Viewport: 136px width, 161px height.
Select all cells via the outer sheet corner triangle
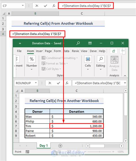coord(4,14)
